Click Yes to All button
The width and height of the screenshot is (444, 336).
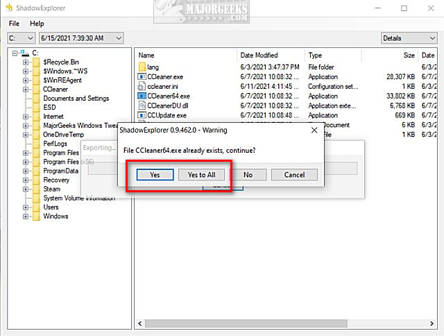coord(201,175)
